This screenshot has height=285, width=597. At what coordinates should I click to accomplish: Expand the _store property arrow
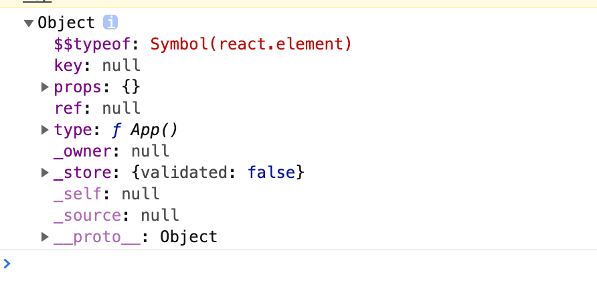tap(45, 173)
